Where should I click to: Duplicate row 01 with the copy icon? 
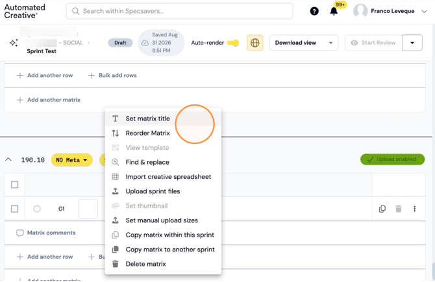coord(382,209)
